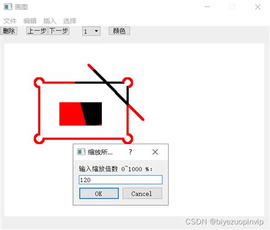Open the 颜色 color picker button

tap(119, 31)
